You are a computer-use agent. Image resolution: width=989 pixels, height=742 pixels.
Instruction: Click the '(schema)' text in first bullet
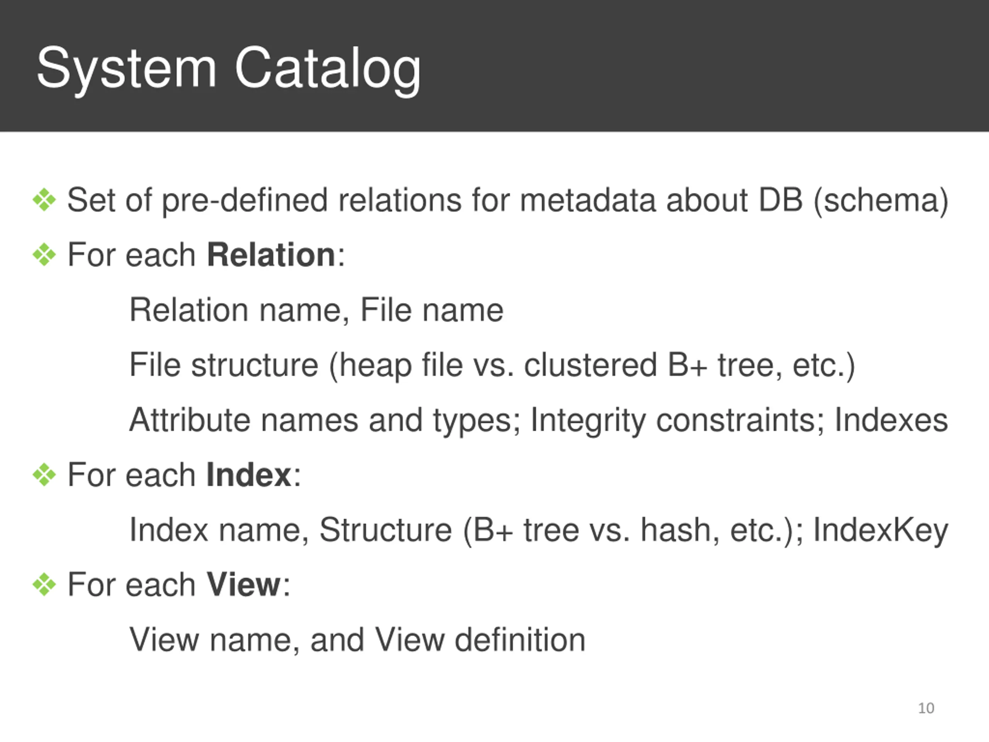881,200
